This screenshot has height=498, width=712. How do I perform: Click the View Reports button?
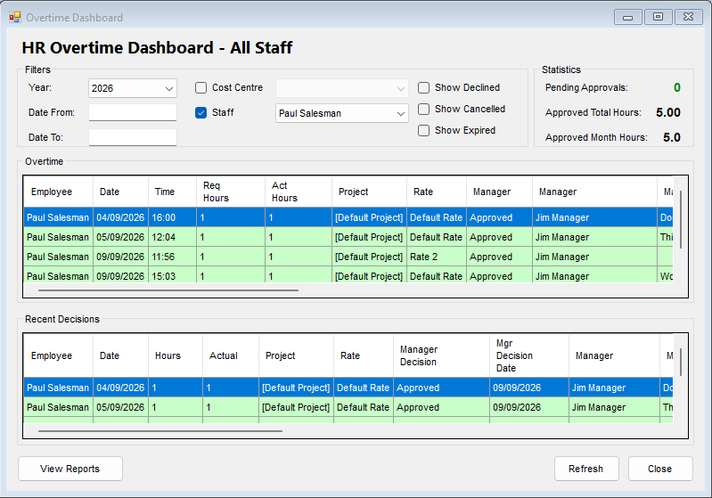click(x=70, y=469)
